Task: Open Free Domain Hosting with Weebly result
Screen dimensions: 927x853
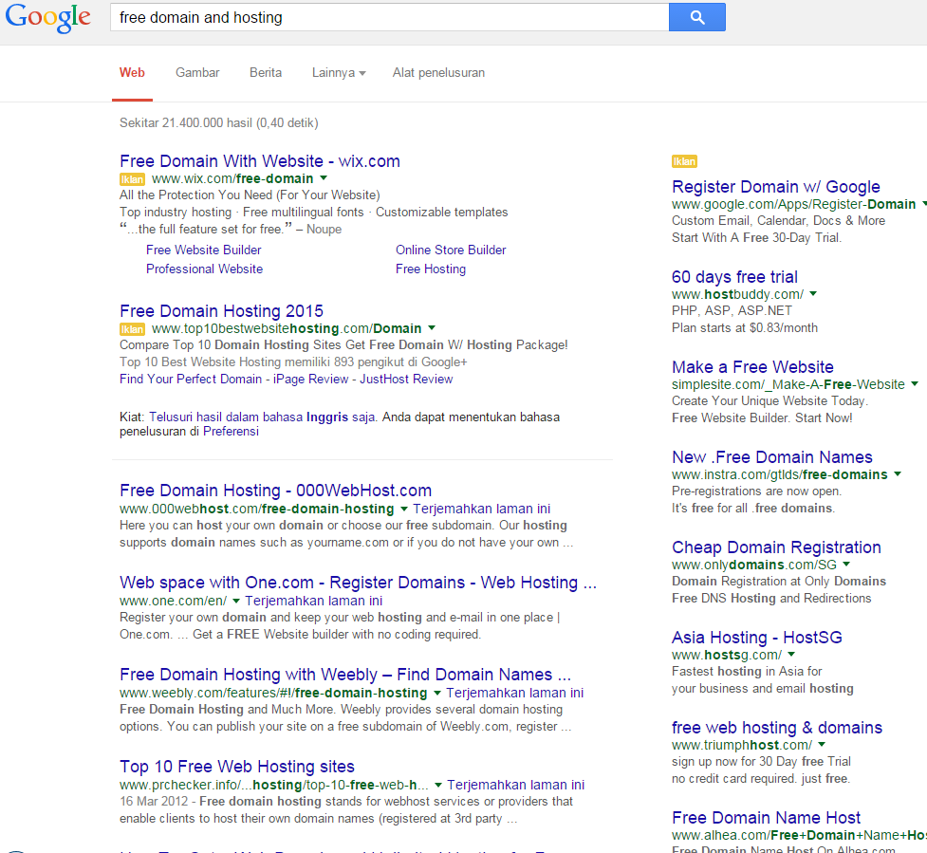Action: coord(345,675)
